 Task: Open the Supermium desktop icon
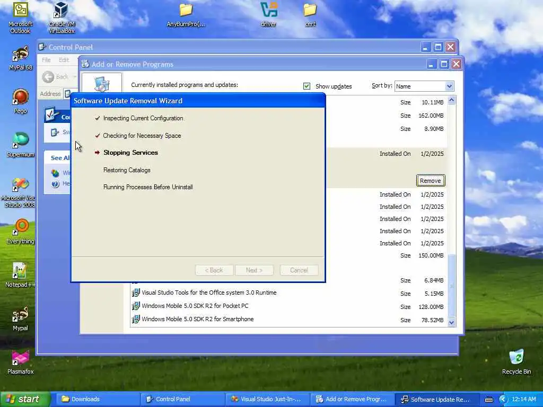(21, 145)
